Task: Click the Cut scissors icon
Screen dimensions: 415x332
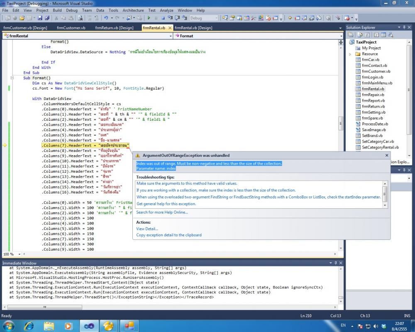Action: [56, 18]
